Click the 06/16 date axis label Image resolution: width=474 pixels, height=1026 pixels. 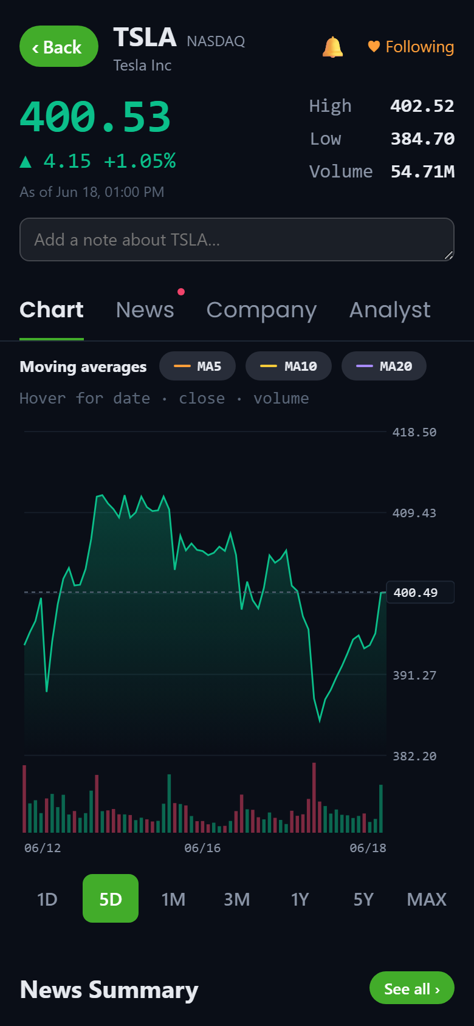(x=202, y=848)
